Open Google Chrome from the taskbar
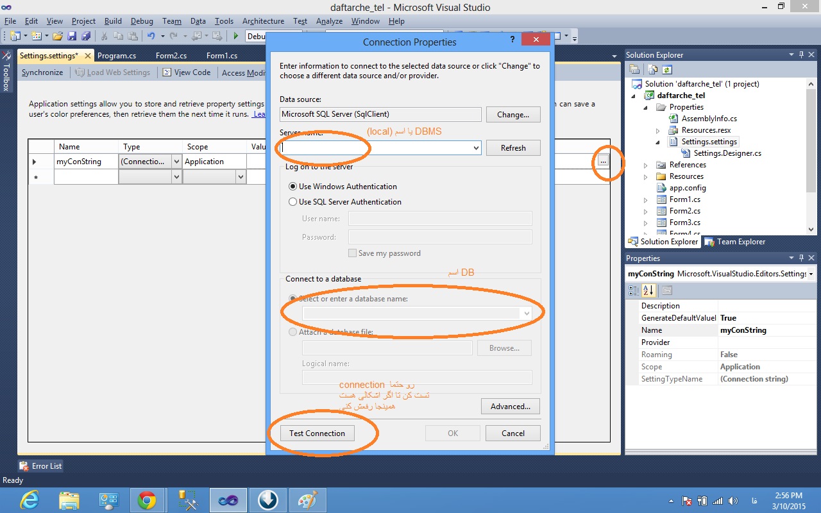Image resolution: width=821 pixels, height=513 pixels. tap(147, 500)
